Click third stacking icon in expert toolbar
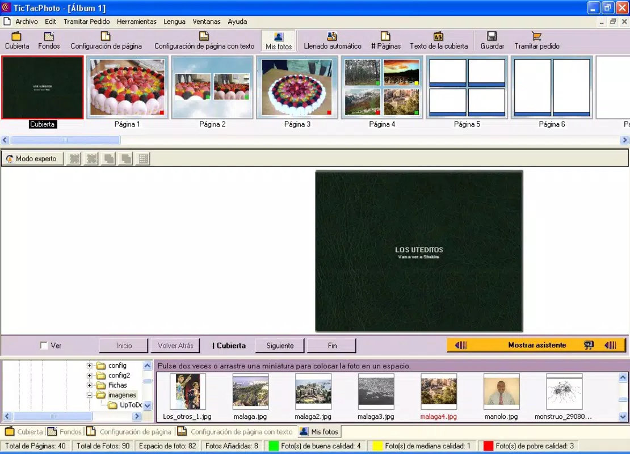The height and width of the screenshot is (454, 630). tap(109, 159)
